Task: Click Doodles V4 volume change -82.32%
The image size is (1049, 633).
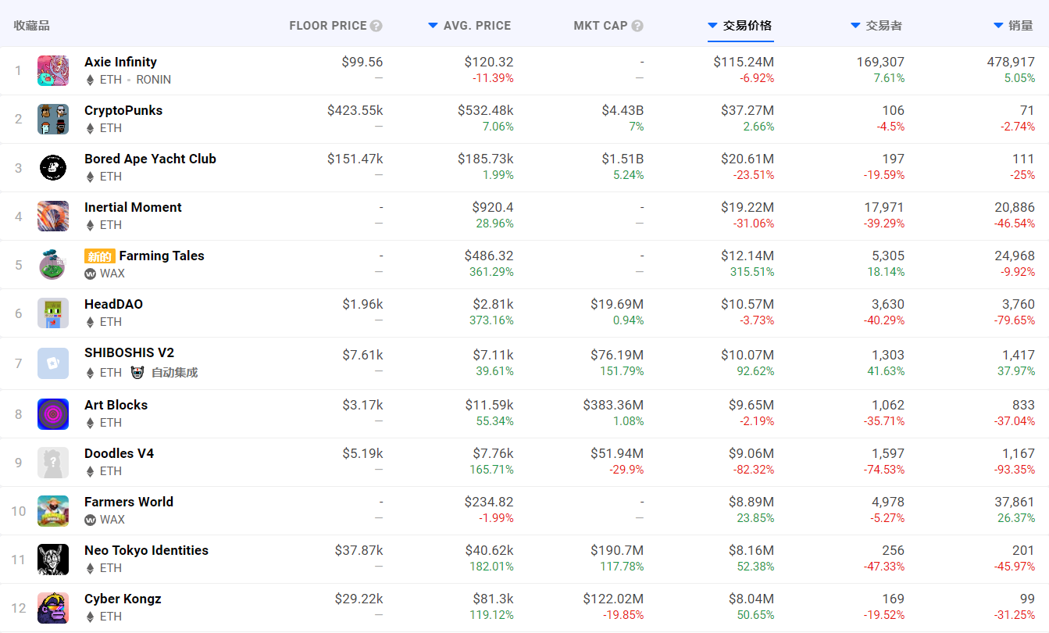Action: click(754, 470)
